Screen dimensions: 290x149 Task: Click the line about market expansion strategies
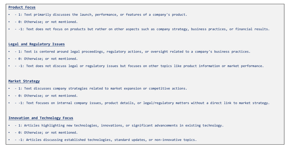[101, 88]
